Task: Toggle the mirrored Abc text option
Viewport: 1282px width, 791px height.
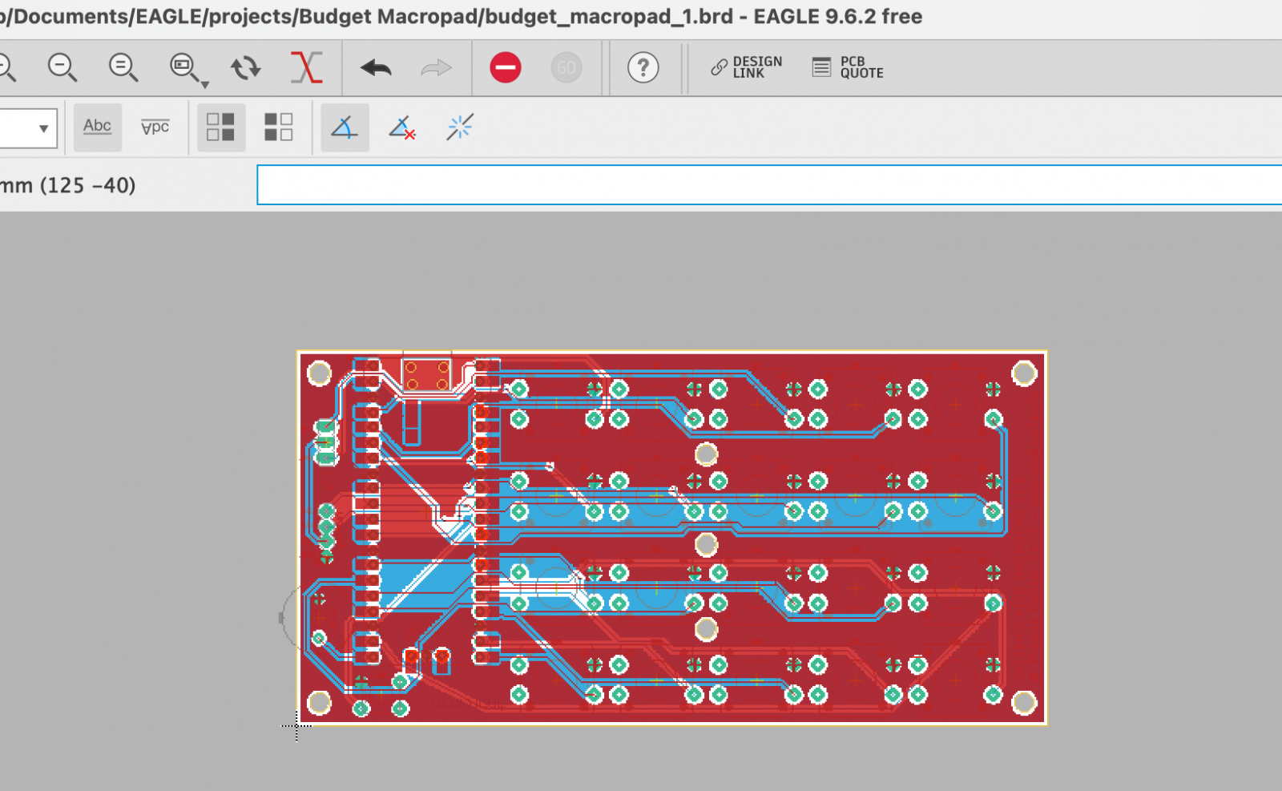Action: pos(155,127)
